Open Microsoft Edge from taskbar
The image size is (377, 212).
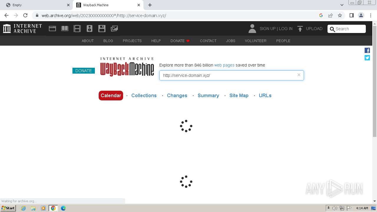point(63,208)
